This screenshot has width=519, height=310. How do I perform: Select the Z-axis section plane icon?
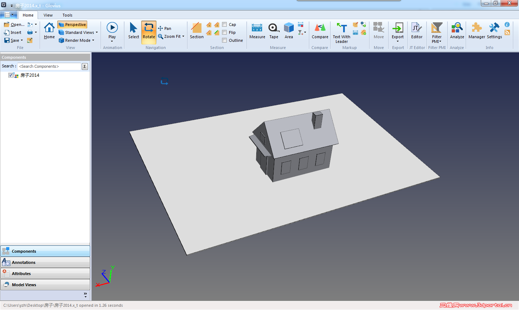coord(217,25)
